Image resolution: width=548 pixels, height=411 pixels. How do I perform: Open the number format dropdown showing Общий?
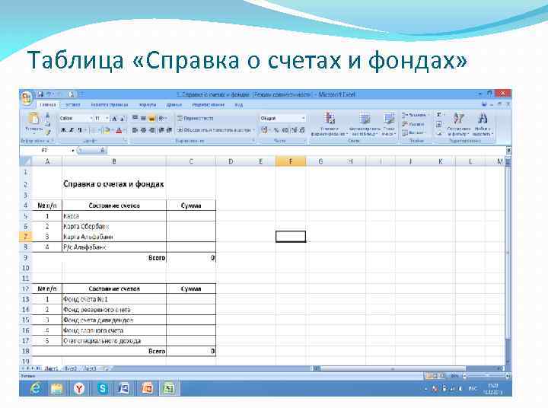pyautogui.click(x=303, y=119)
